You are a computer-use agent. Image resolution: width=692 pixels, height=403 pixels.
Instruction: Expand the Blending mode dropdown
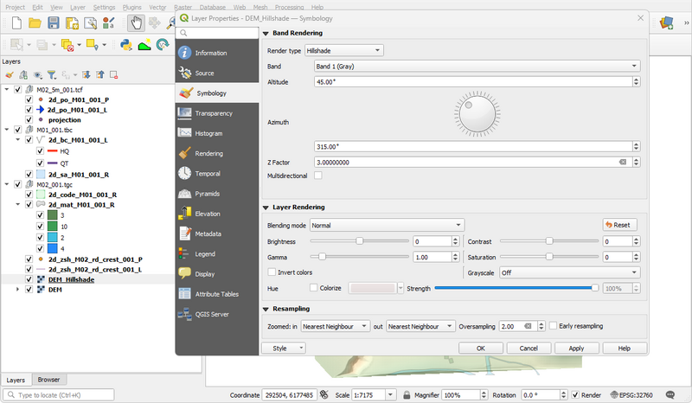pos(387,225)
